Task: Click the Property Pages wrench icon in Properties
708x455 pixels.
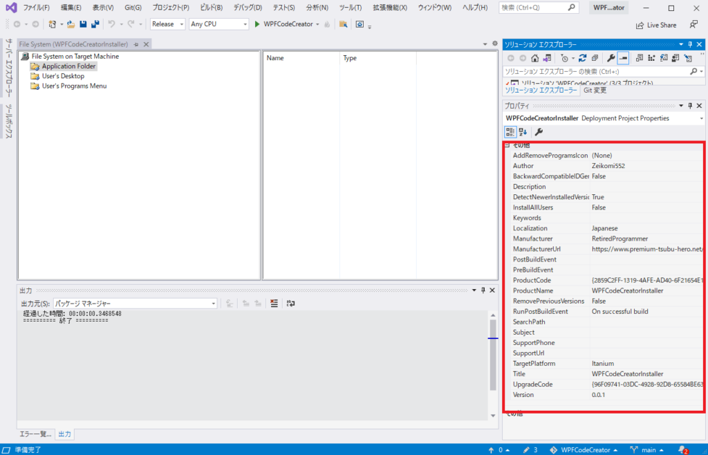Action: [x=538, y=132]
